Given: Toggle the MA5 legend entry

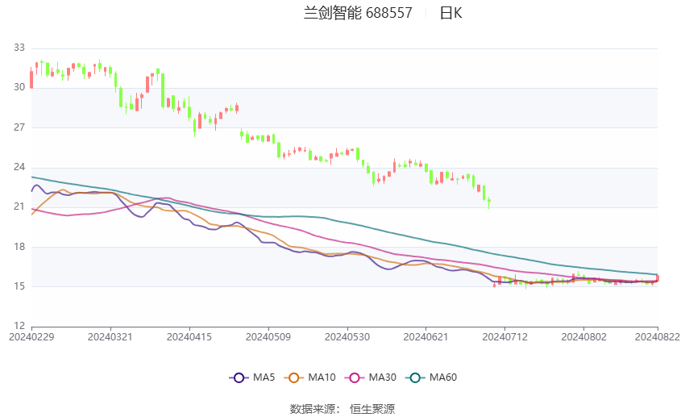Looking at the screenshot, I should click(252, 377).
